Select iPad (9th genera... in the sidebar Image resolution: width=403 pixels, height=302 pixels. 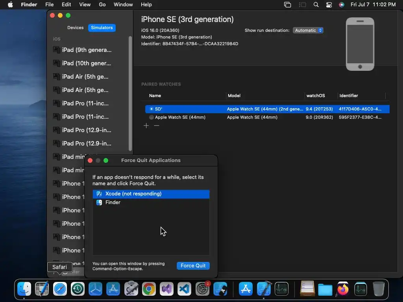point(87,50)
